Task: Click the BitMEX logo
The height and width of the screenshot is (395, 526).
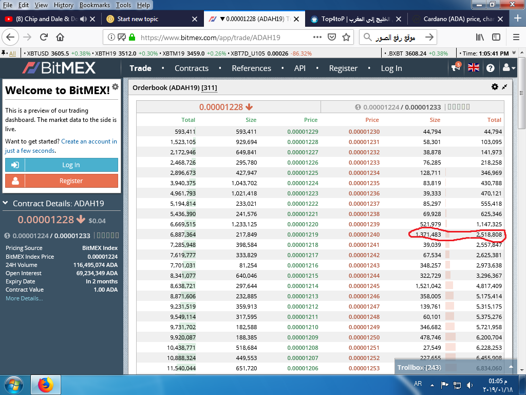Action: point(59,68)
